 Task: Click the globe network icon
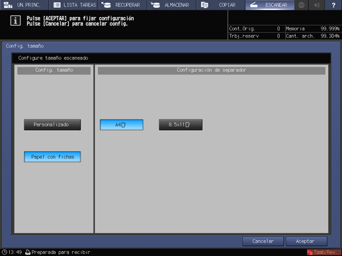301,5
